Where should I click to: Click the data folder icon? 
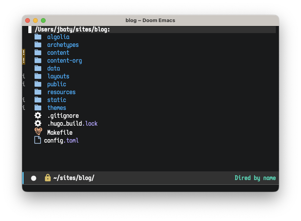(38, 68)
